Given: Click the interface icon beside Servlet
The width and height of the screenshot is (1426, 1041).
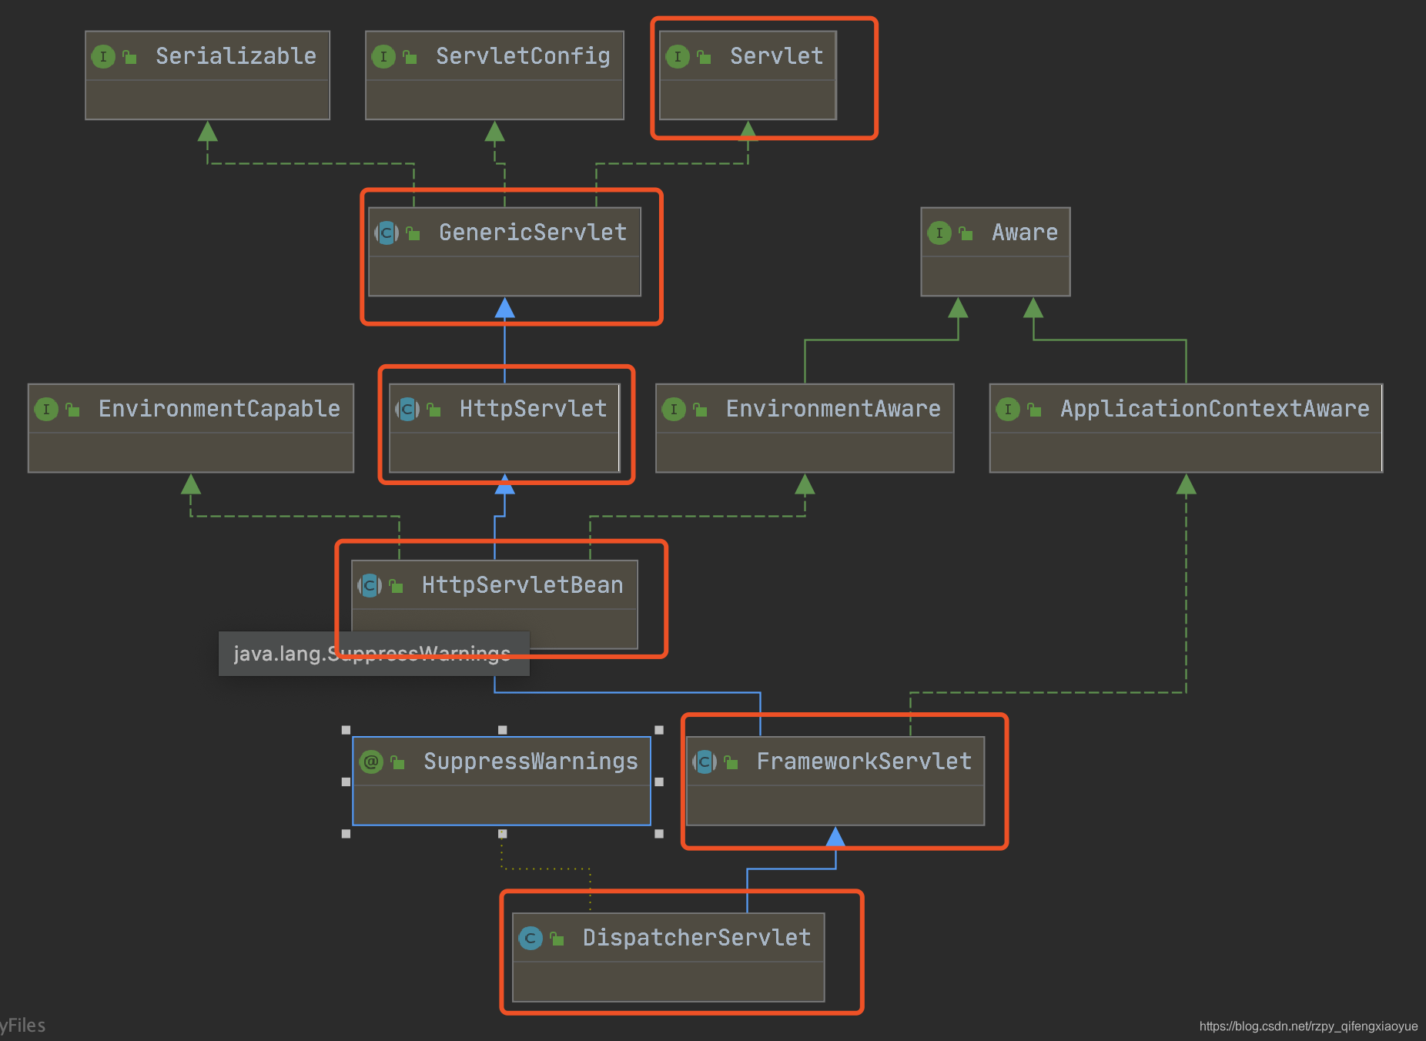Looking at the screenshot, I should point(678,56).
